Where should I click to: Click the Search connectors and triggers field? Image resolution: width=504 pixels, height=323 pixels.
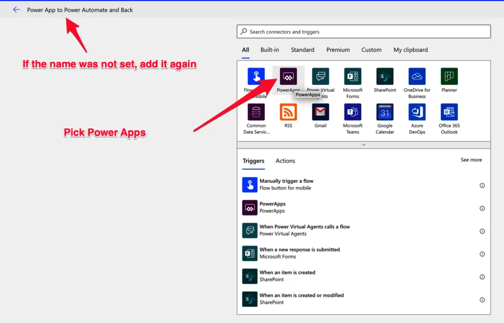pyautogui.click(x=364, y=32)
